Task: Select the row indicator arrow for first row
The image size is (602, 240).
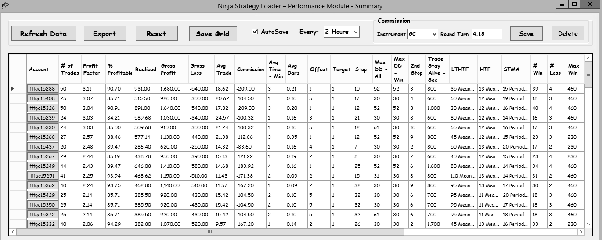Action: (13, 89)
